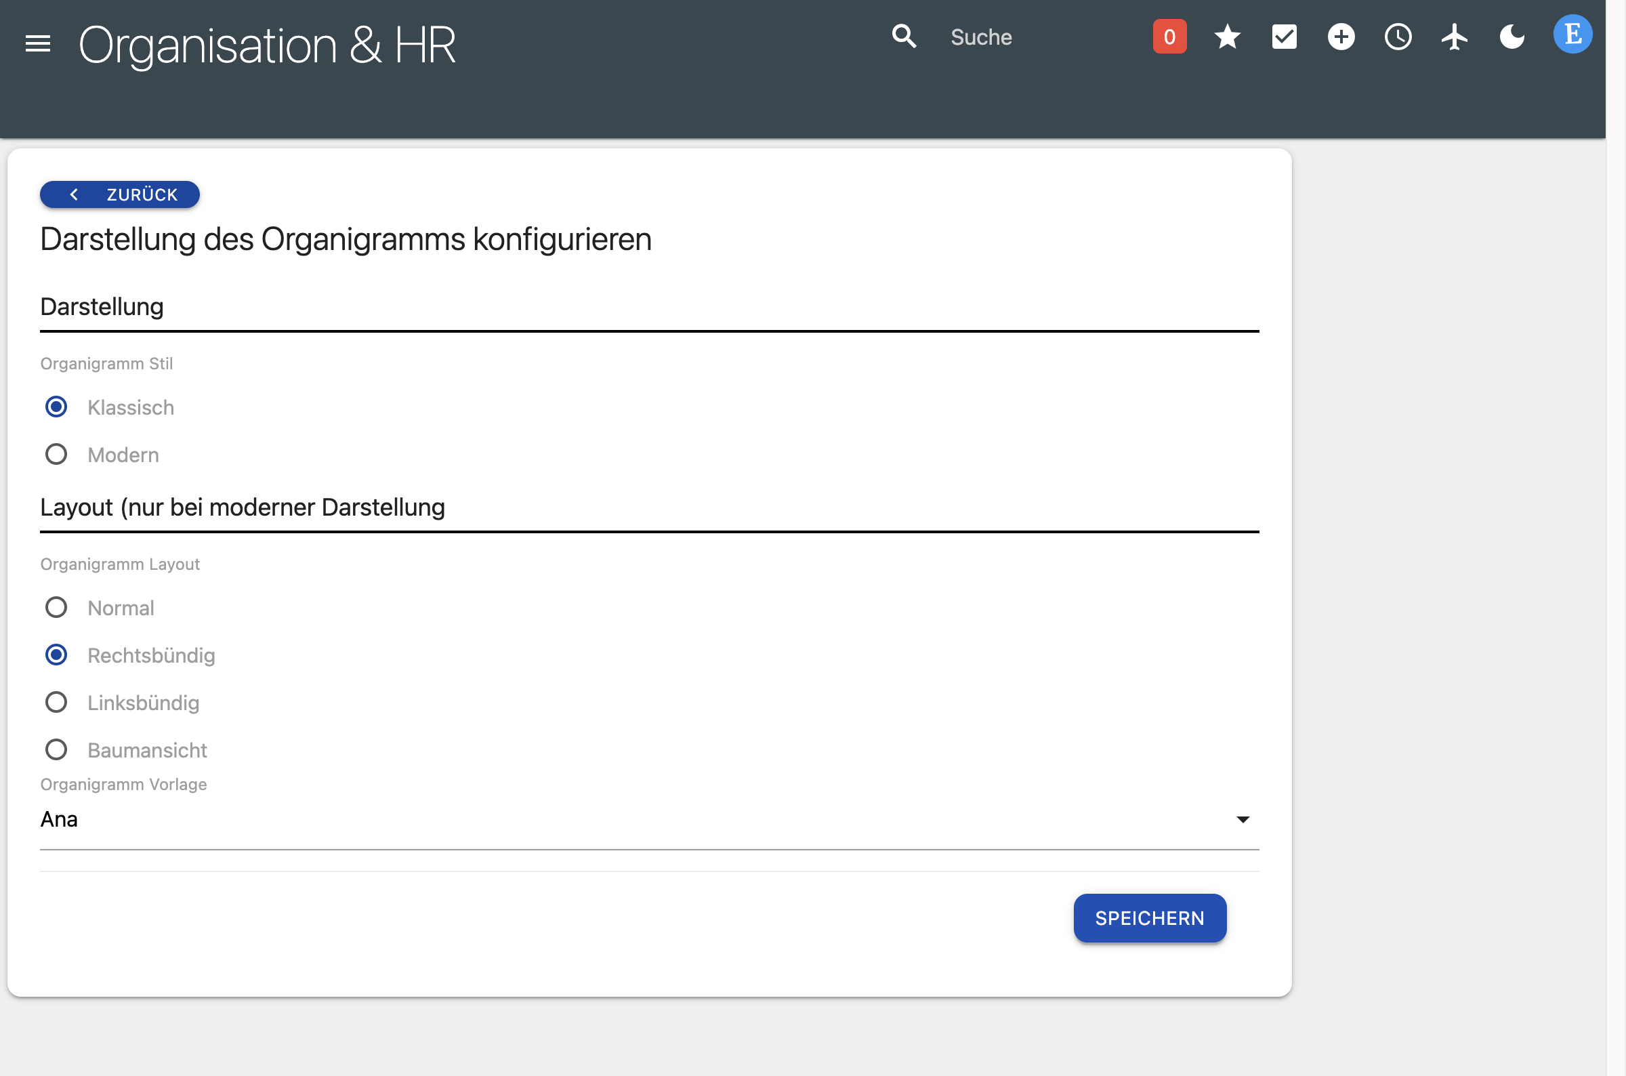Image resolution: width=1626 pixels, height=1076 pixels.
Task: Choose the Linksbündig layout radio
Action: pos(56,702)
